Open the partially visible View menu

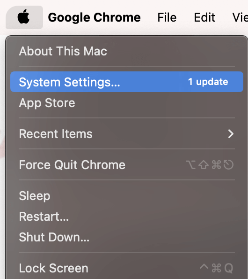coord(240,17)
